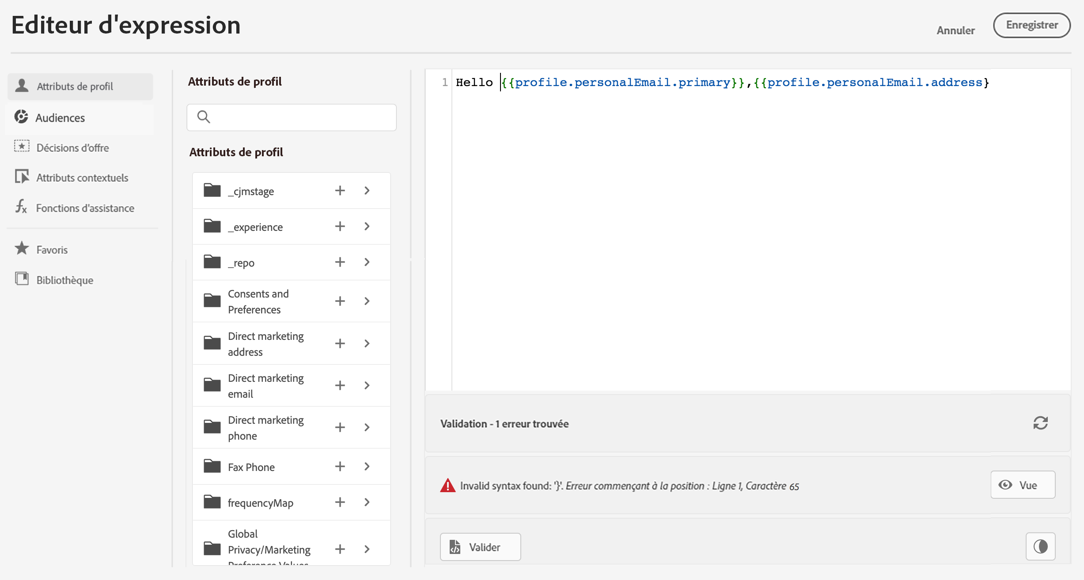Expand the _experience folder chevron
This screenshot has width=1084, height=580.
coord(367,226)
